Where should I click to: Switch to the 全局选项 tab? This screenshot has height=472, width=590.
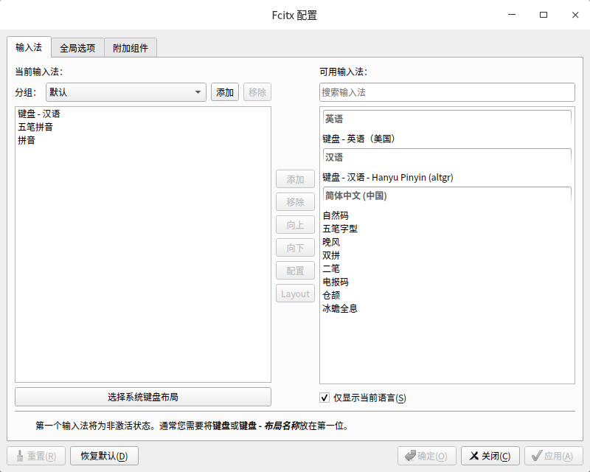(x=78, y=46)
